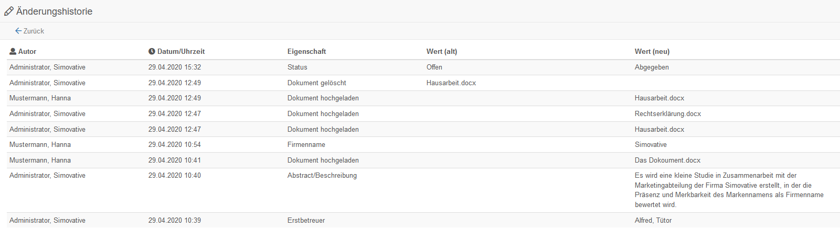Click the back arrow icon
Viewport: 840px width, 229px height.
(18, 31)
